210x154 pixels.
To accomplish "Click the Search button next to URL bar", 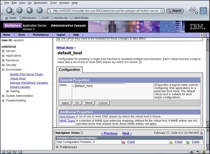I will (175, 11).
